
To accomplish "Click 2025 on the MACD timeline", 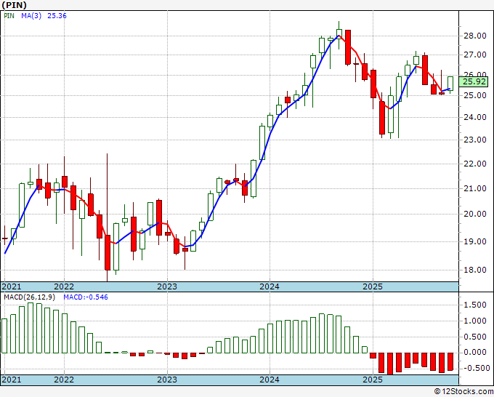I will (x=373, y=380).
